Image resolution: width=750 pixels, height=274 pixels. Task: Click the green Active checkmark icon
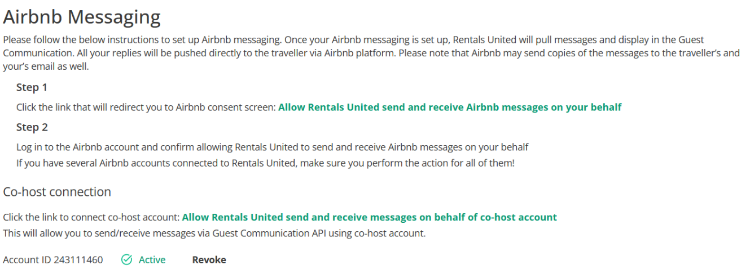[x=127, y=260]
